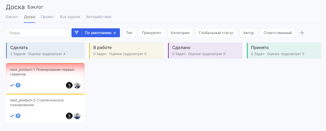Viewport: 326px width, 131px height.
Task: Switch to the Проект tab
Action: click(x=47, y=17)
